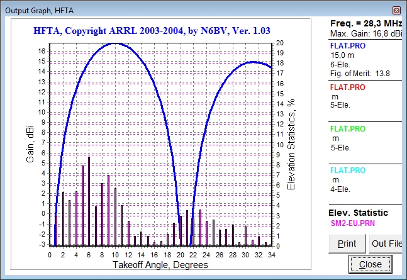Click the Elevation Statistics, % axis label

coord(291,145)
